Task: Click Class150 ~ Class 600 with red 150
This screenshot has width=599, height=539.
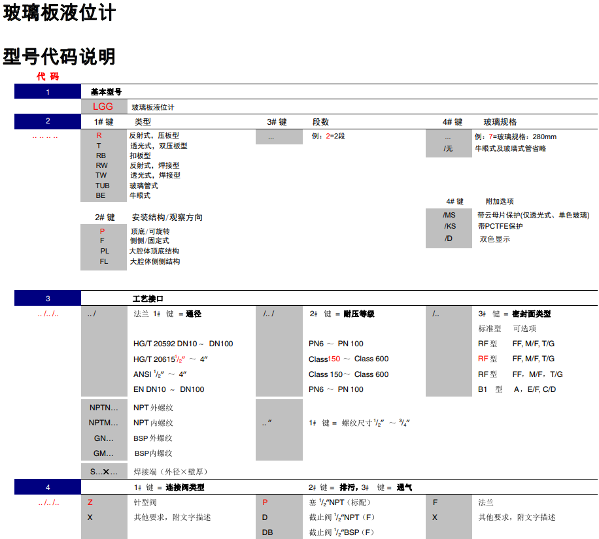Action: tap(349, 359)
